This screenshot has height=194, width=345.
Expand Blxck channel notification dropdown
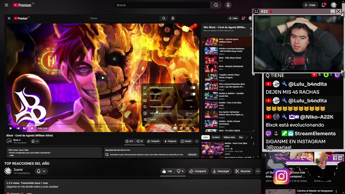35,141
